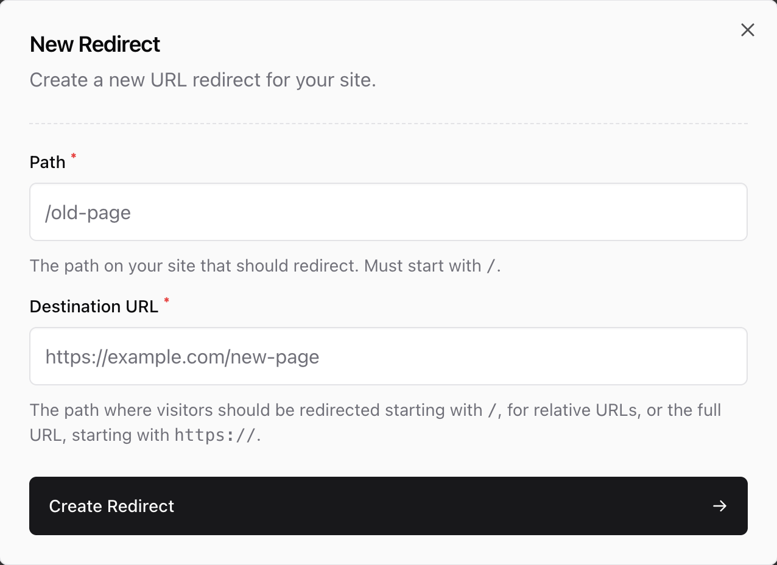Click the https://example.com/new-page placeholder text
This screenshot has height=565, width=777.
(181, 357)
